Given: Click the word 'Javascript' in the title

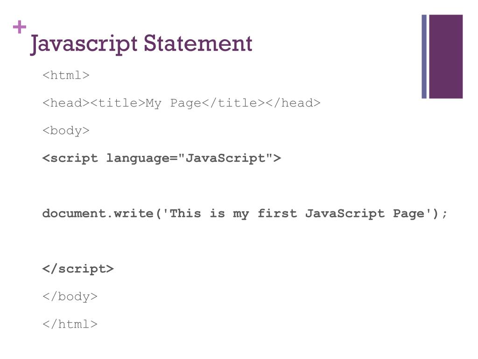Looking at the screenshot, I should 84,44.
